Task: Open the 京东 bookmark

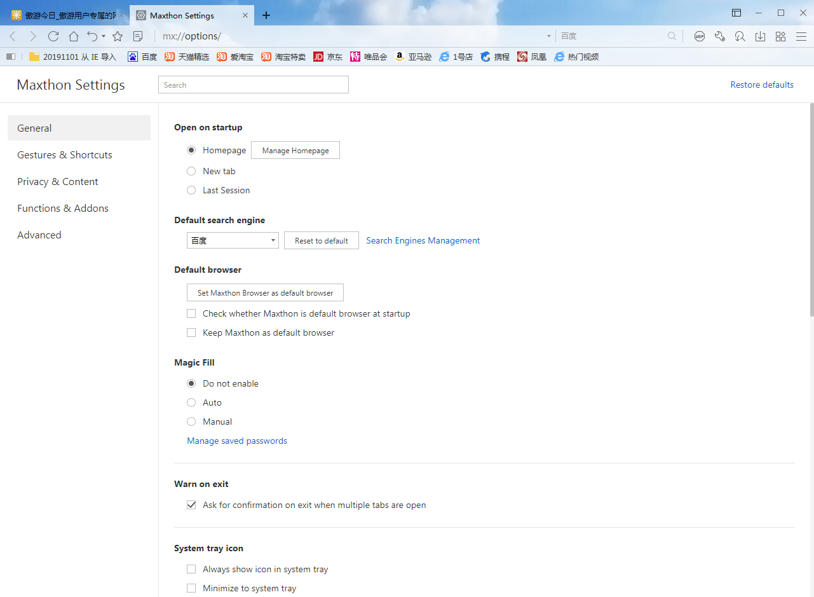Action: pos(328,57)
